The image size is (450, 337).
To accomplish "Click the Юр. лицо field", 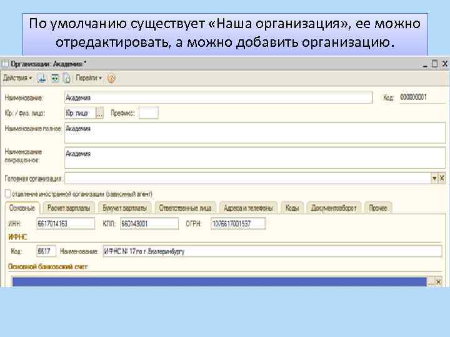I will 80,113.
